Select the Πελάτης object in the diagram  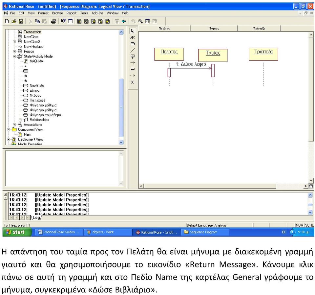(169, 54)
